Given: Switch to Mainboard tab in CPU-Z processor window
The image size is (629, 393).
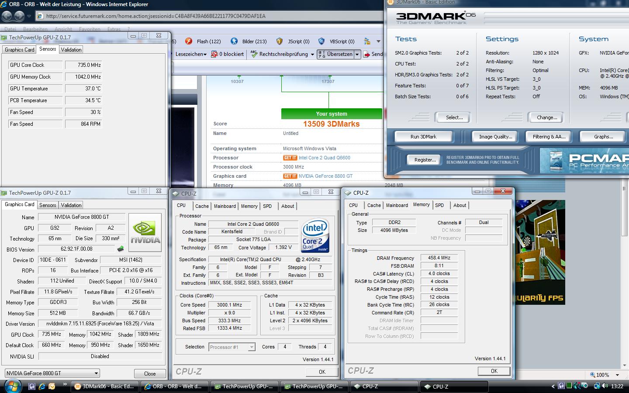Looking at the screenshot, I should (225, 206).
